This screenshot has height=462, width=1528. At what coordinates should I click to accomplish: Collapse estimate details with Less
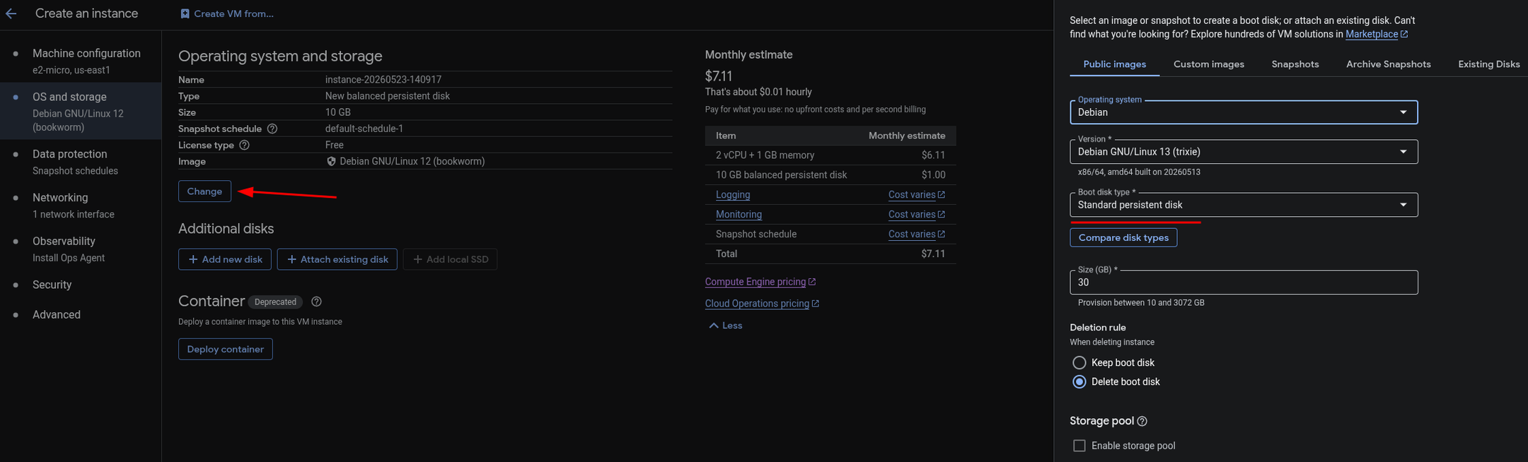(x=725, y=326)
